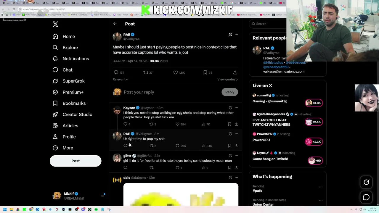View analytics on Kaysan's reply 7K

coord(206,124)
